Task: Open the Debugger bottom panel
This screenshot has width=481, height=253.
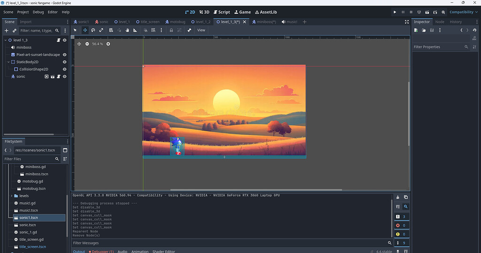Action: (x=101, y=251)
